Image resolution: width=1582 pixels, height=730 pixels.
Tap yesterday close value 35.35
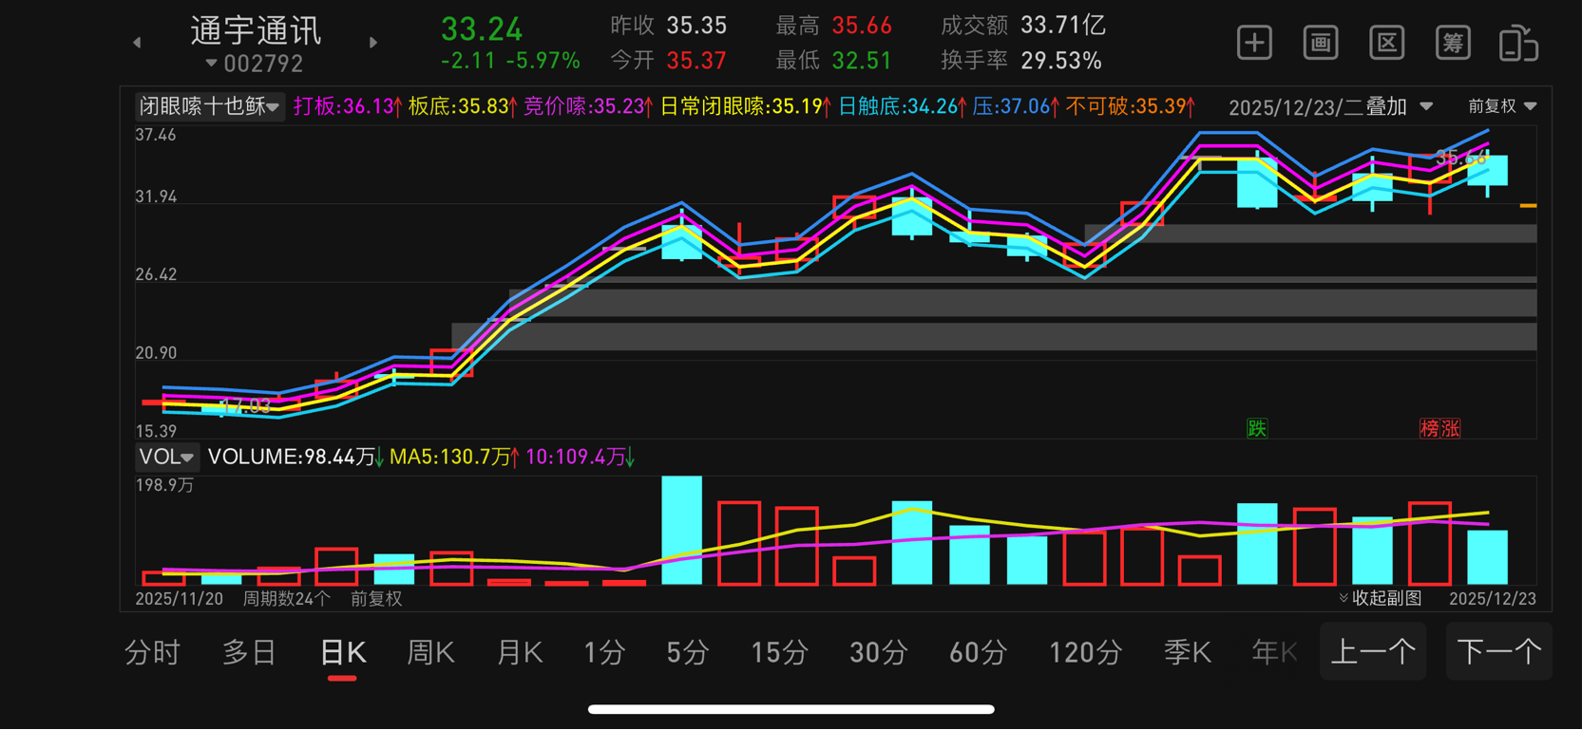[696, 26]
